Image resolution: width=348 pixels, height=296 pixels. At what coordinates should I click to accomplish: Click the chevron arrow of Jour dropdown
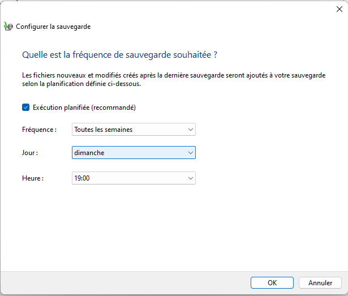(x=190, y=152)
